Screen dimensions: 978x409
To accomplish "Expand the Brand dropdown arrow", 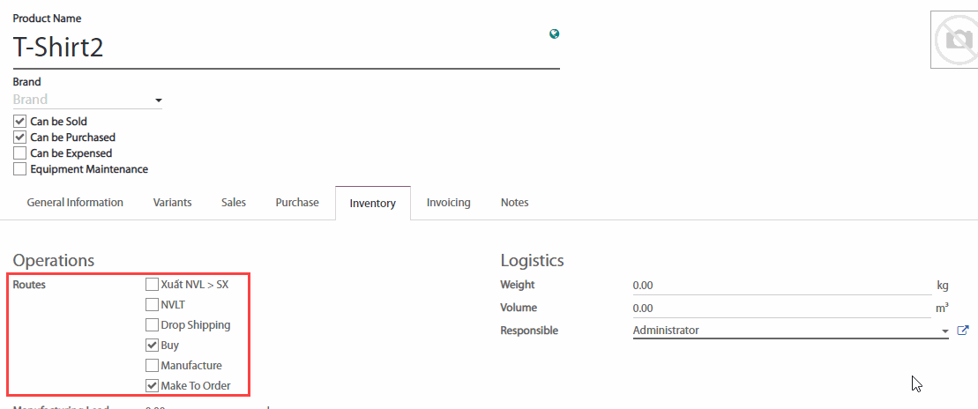I will tap(159, 100).
